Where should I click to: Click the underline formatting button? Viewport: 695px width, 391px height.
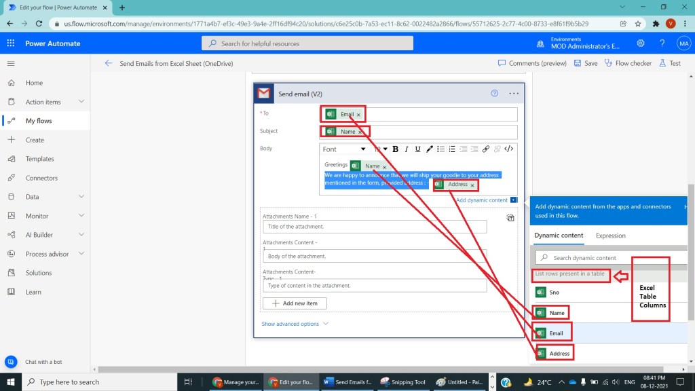pyautogui.click(x=418, y=149)
